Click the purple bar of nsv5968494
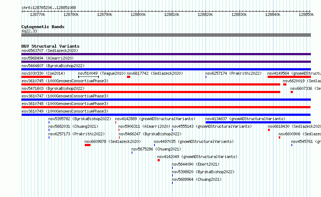This screenshot has width=321, height=197. (166, 62)
